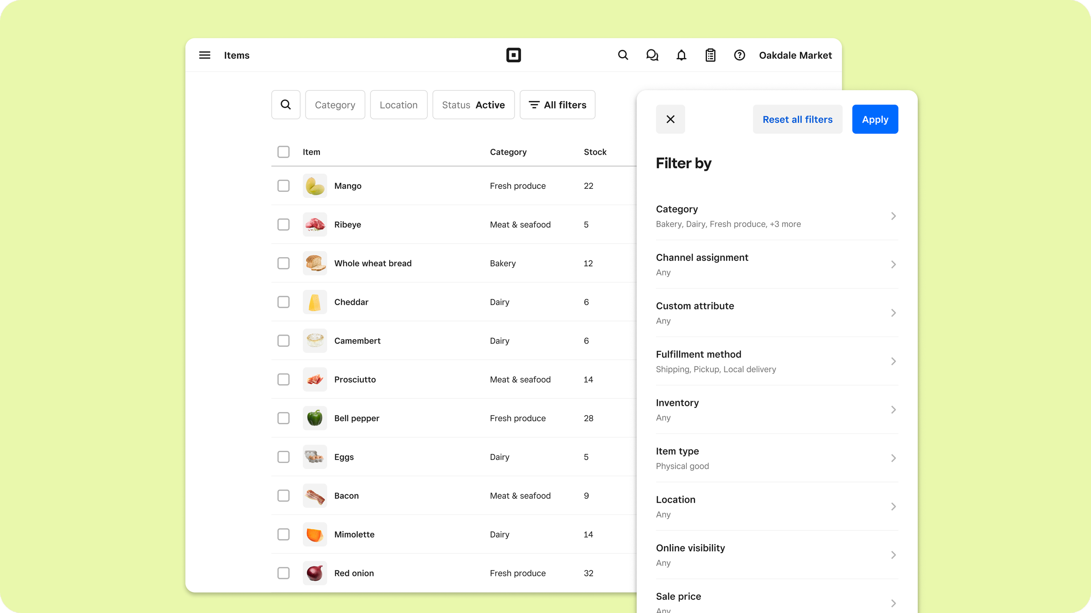The width and height of the screenshot is (1091, 613).
Task: Open the Location filter pill
Action: (398, 105)
